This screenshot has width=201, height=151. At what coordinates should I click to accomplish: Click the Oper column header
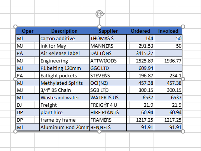coord(28,31)
